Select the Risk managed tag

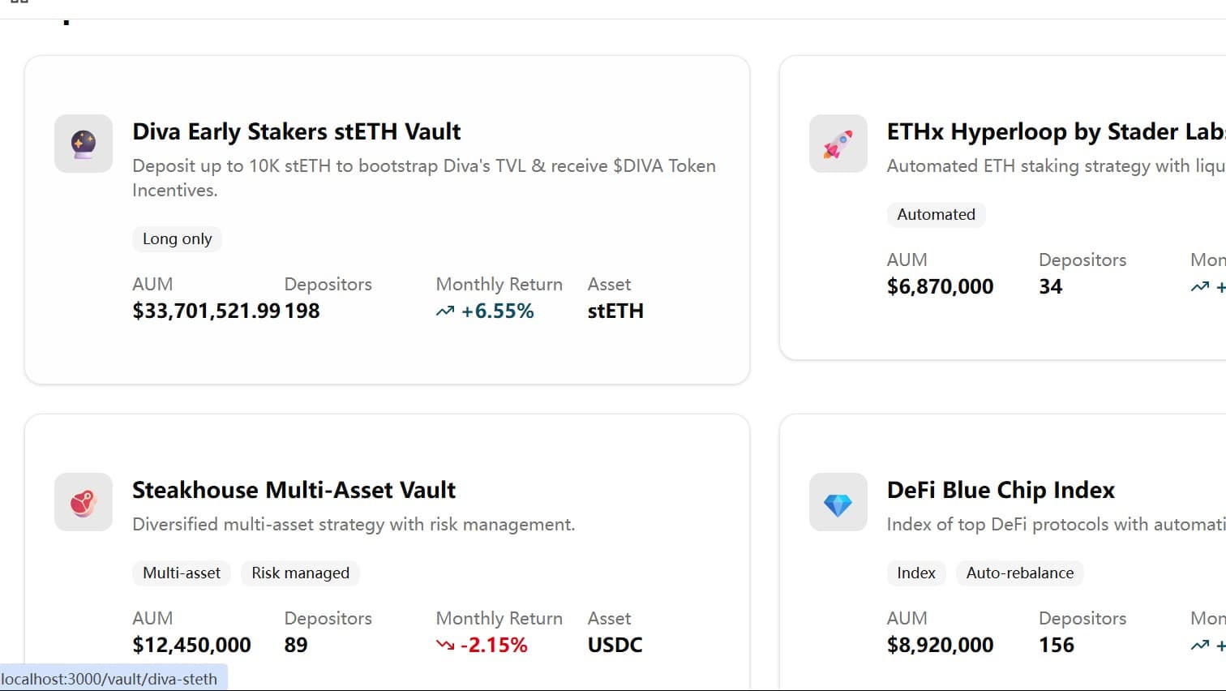[300, 573]
